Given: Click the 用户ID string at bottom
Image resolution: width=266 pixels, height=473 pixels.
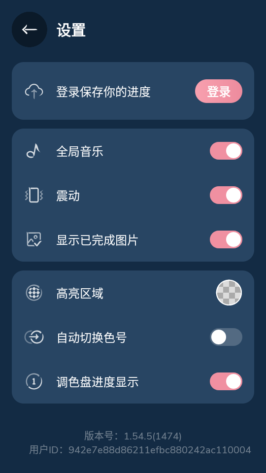Looking at the screenshot, I should click(140, 450).
